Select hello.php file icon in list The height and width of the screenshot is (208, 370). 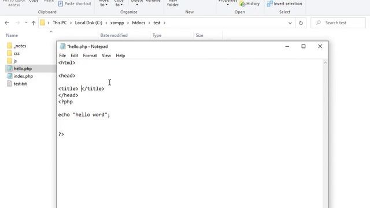pyautogui.click(x=9, y=68)
